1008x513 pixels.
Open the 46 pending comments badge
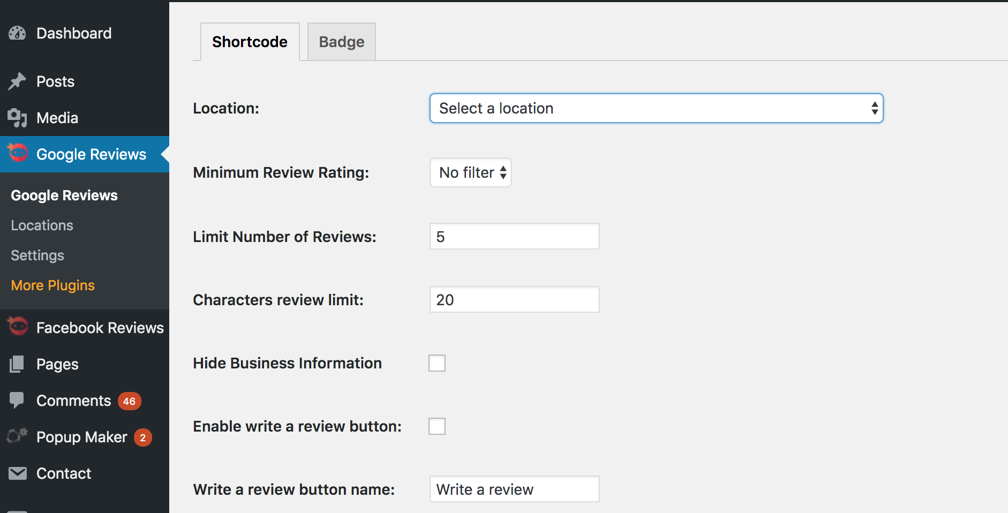click(x=129, y=401)
